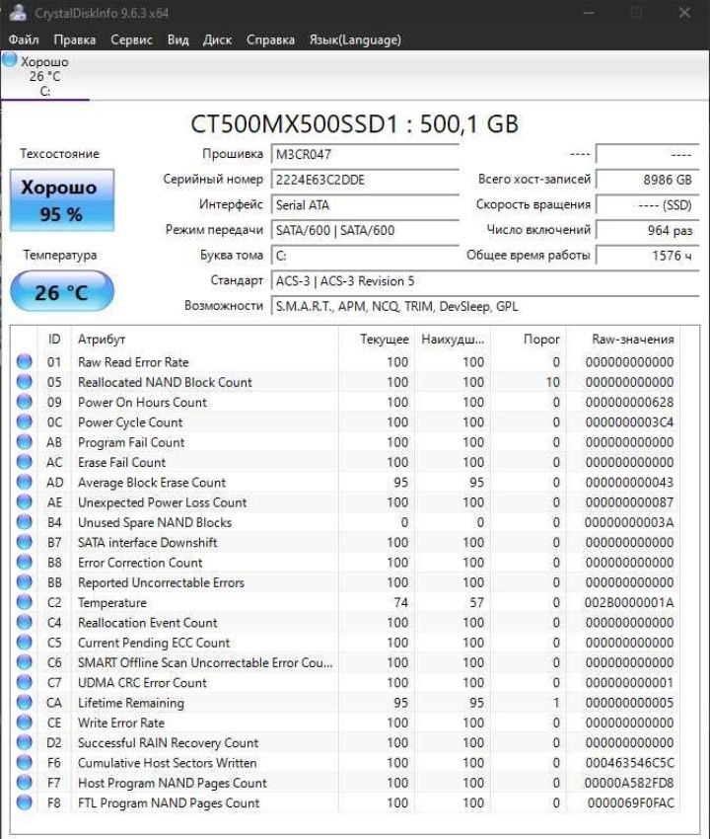Click the status orb for Successful RAIN Recovery Count
The image size is (710, 839).
24,742
